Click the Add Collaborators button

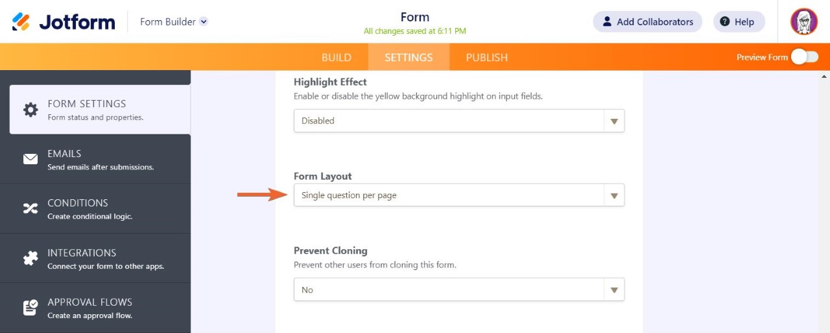(x=647, y=21)
